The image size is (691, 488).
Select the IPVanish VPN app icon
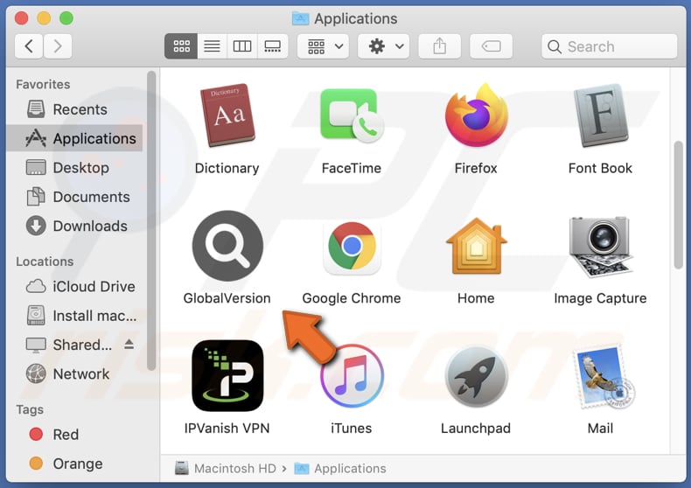click(227, 376)
